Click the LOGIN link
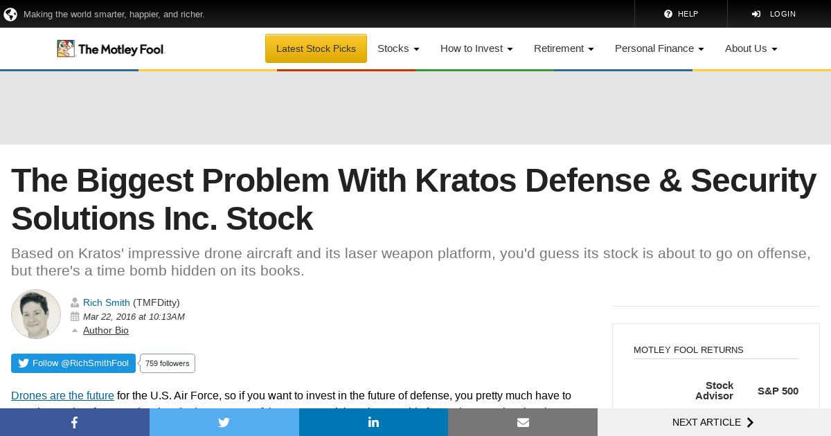Image resolution: width=831 pixels, height=436 pixels. click(774, 14)
